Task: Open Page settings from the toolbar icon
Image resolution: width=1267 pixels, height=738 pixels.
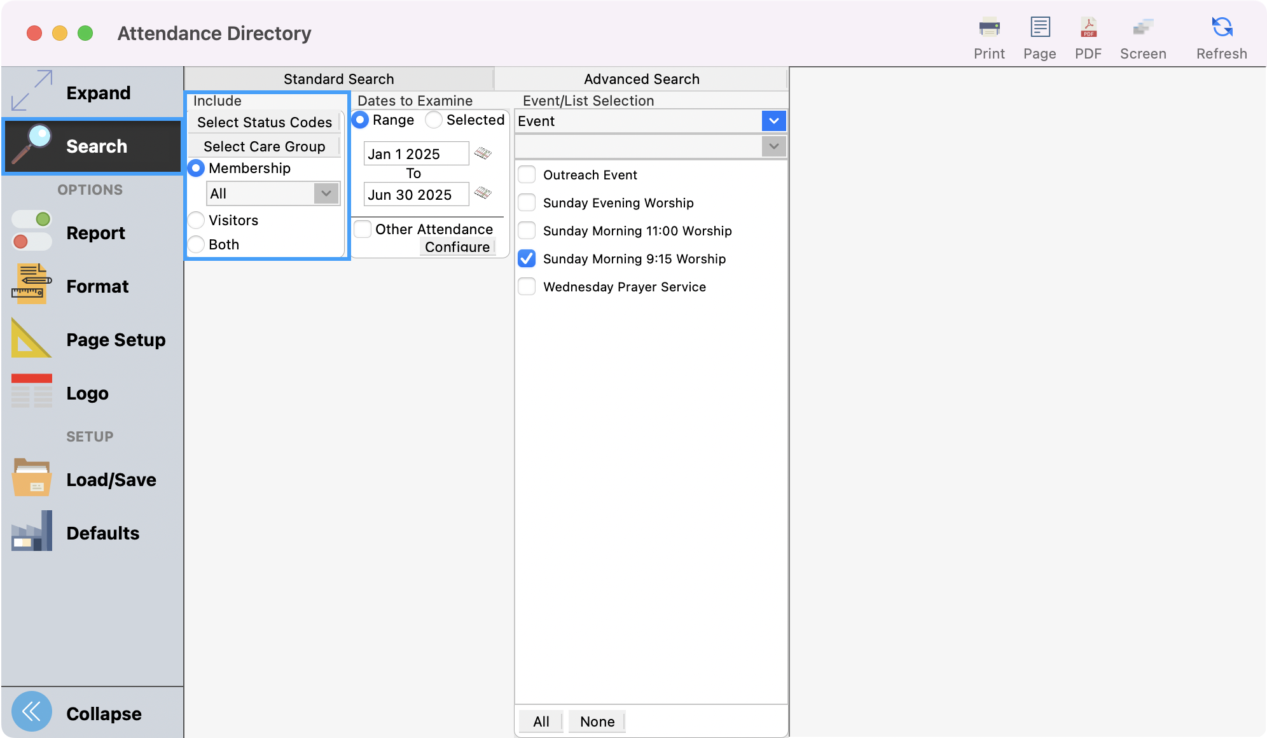Action: tap(1039, 27)
